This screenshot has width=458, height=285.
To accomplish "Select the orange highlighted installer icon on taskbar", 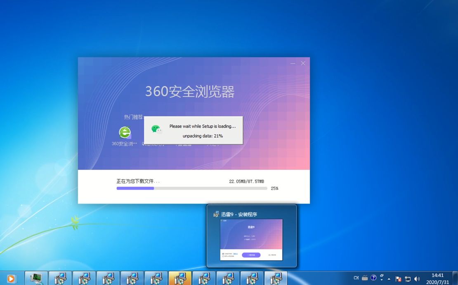I will pos(180,278).
